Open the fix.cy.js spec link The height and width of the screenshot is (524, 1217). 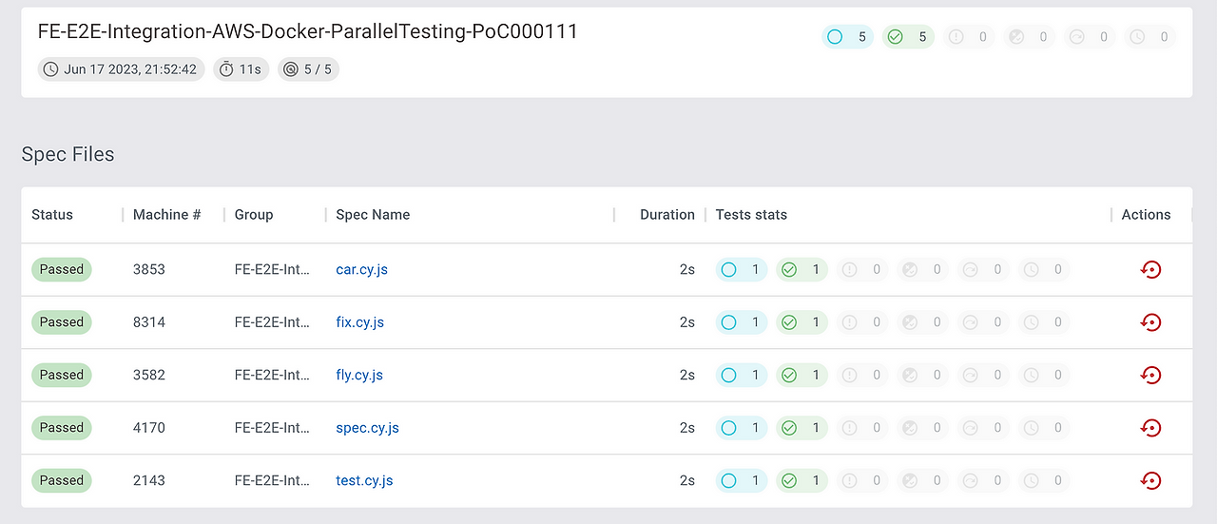pos(359,322)
